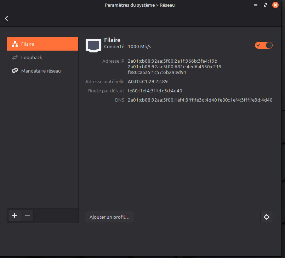Image resolution: width=285 pixels, height=258 pixels.
Task: Click the first IPv6 address ending 19b
Action: pyautogui.click(x=172, y=61)
